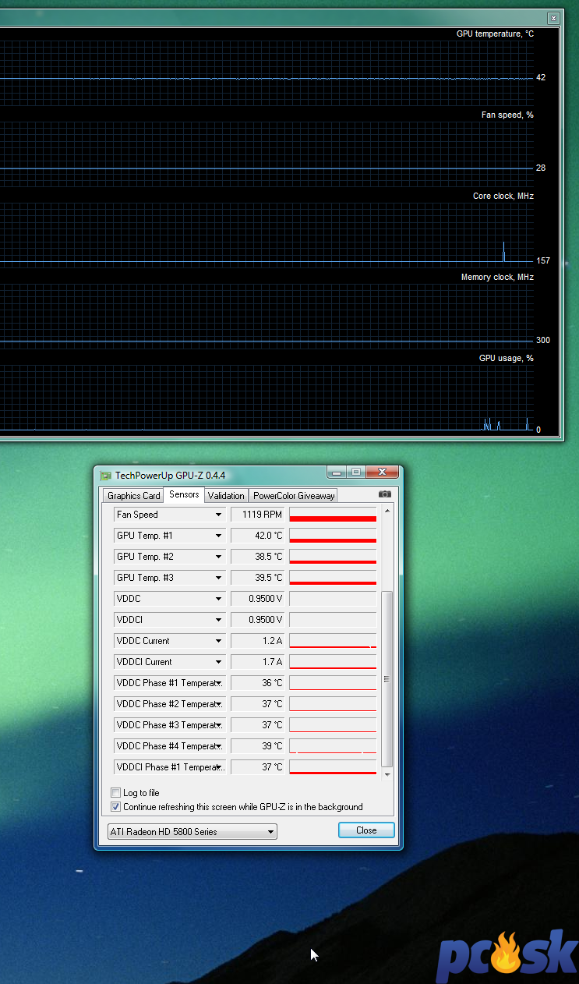This screenshot has height=984, width=579.
Task: Click the 39.5 °C temperature value
Action: [x=259, y=578]
